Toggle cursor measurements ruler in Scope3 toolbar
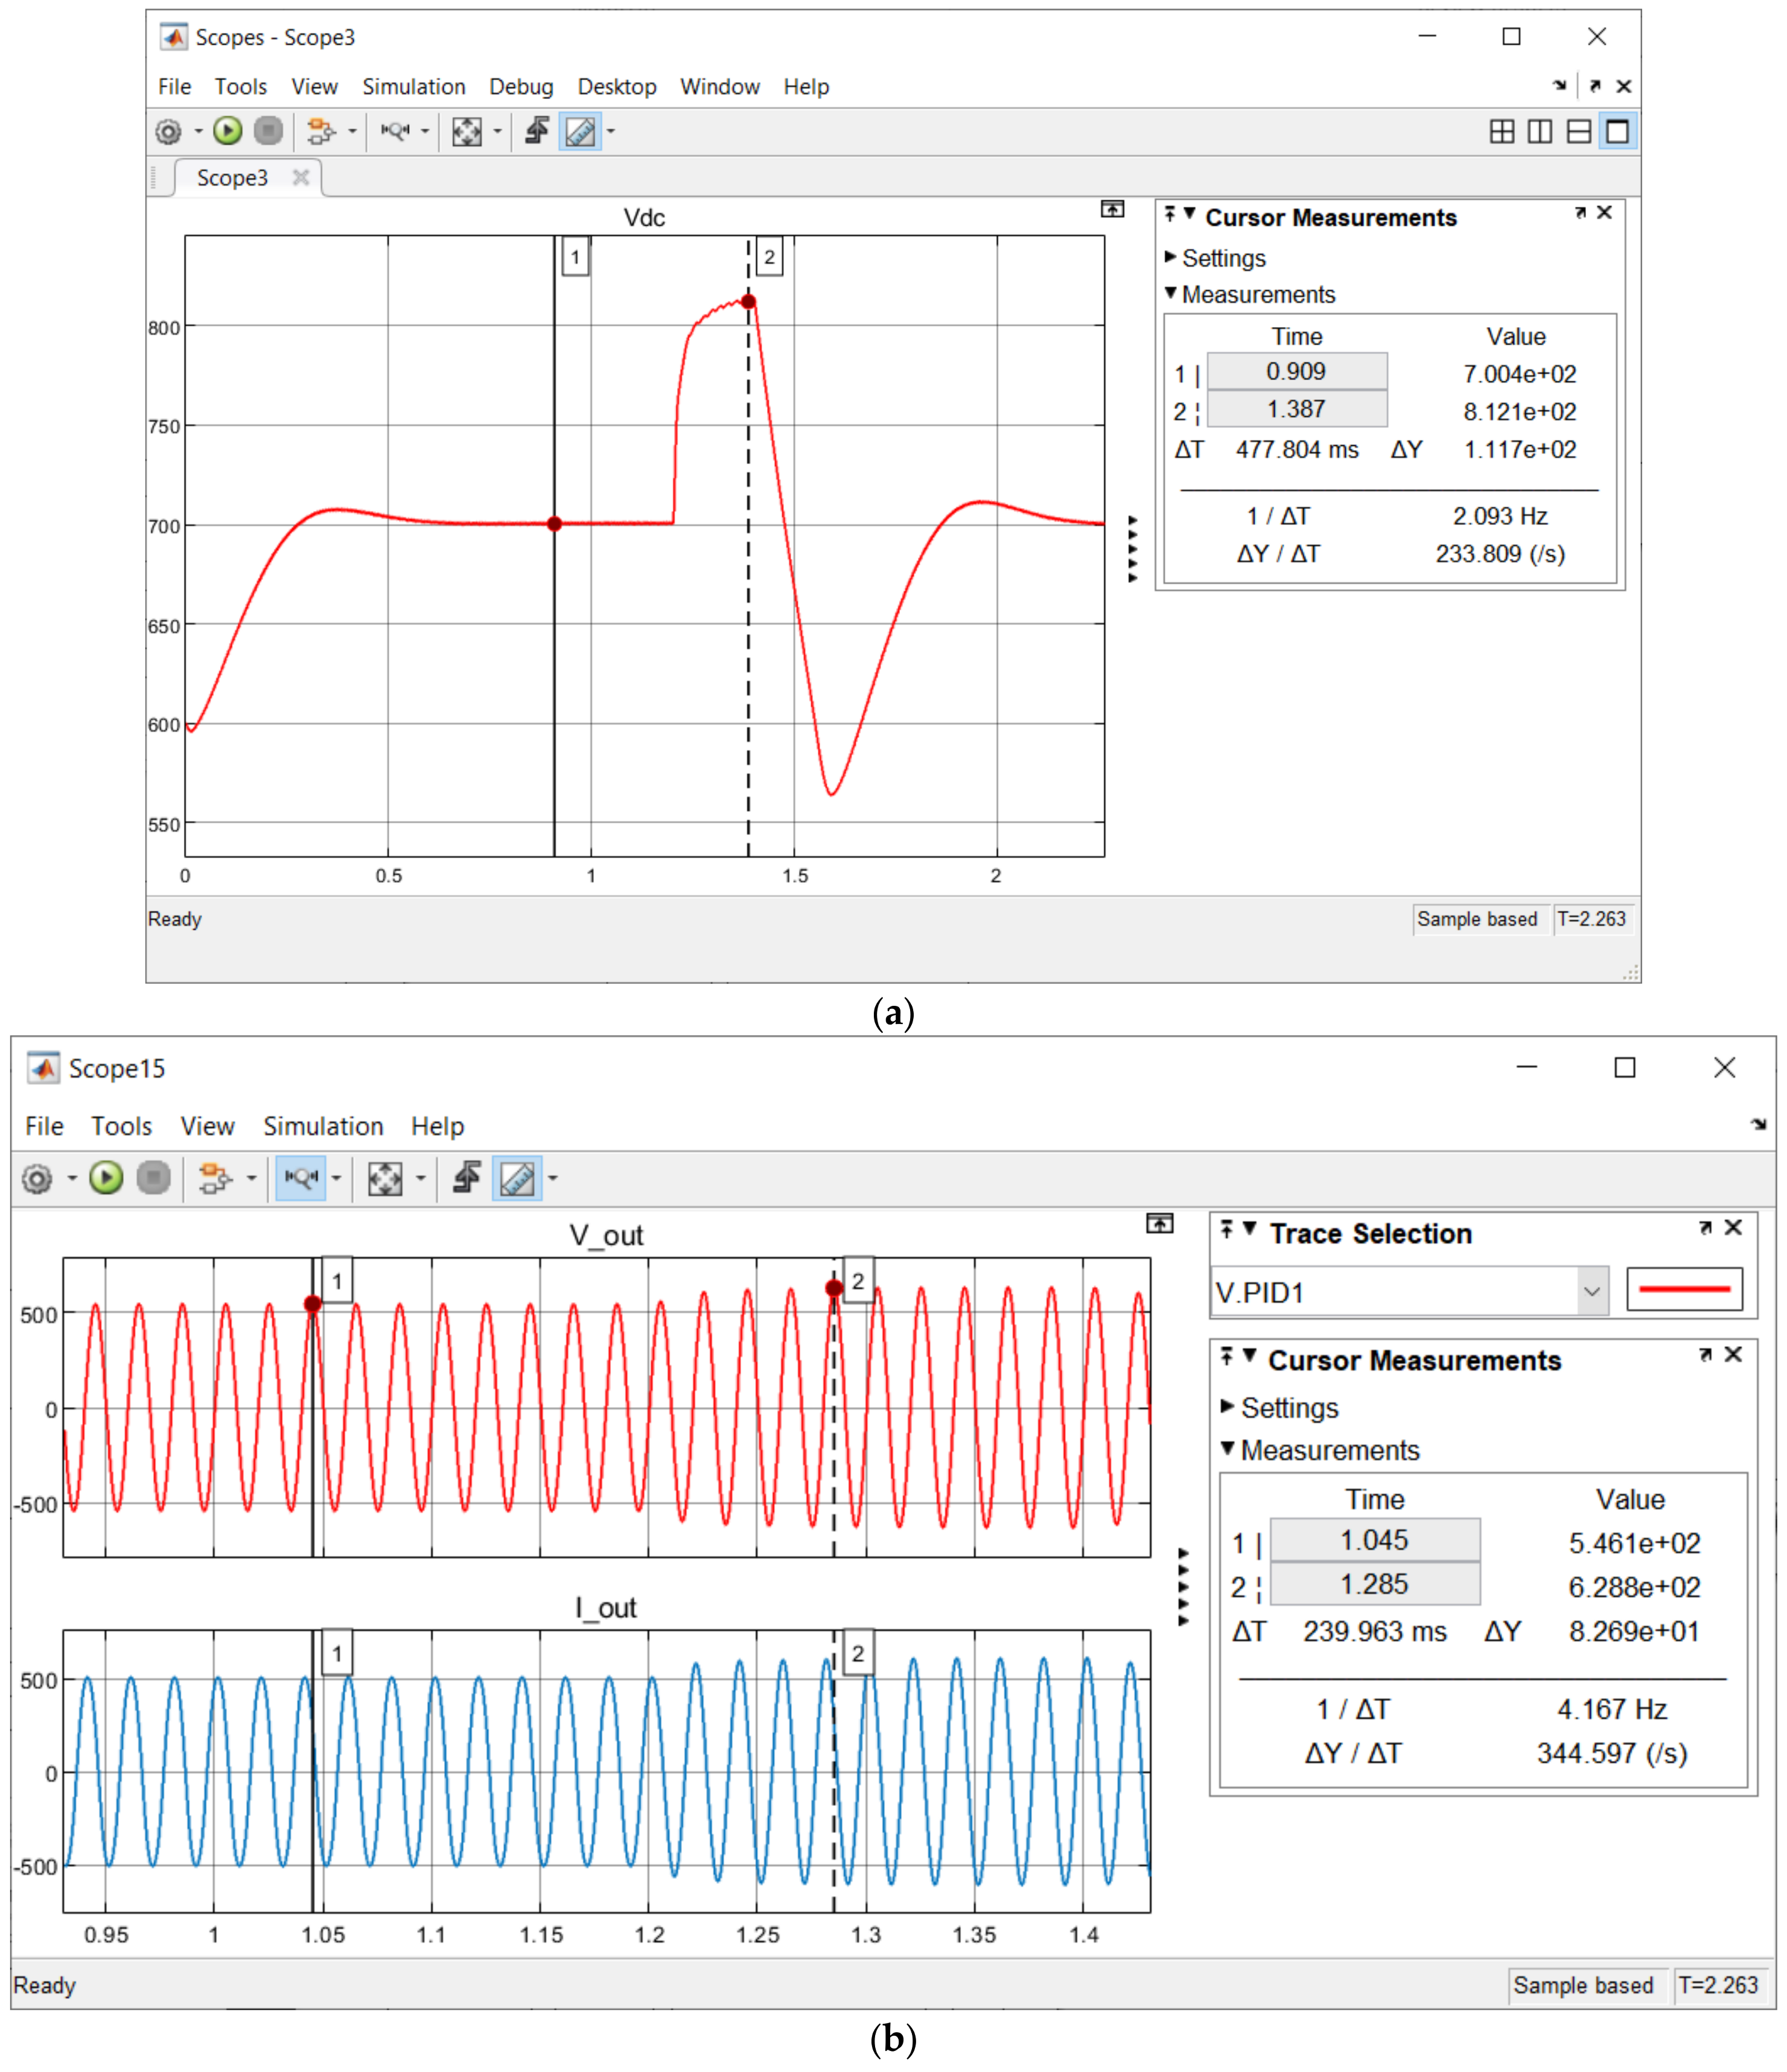This screenshot has height=2072, width=1787. (581, 131)
